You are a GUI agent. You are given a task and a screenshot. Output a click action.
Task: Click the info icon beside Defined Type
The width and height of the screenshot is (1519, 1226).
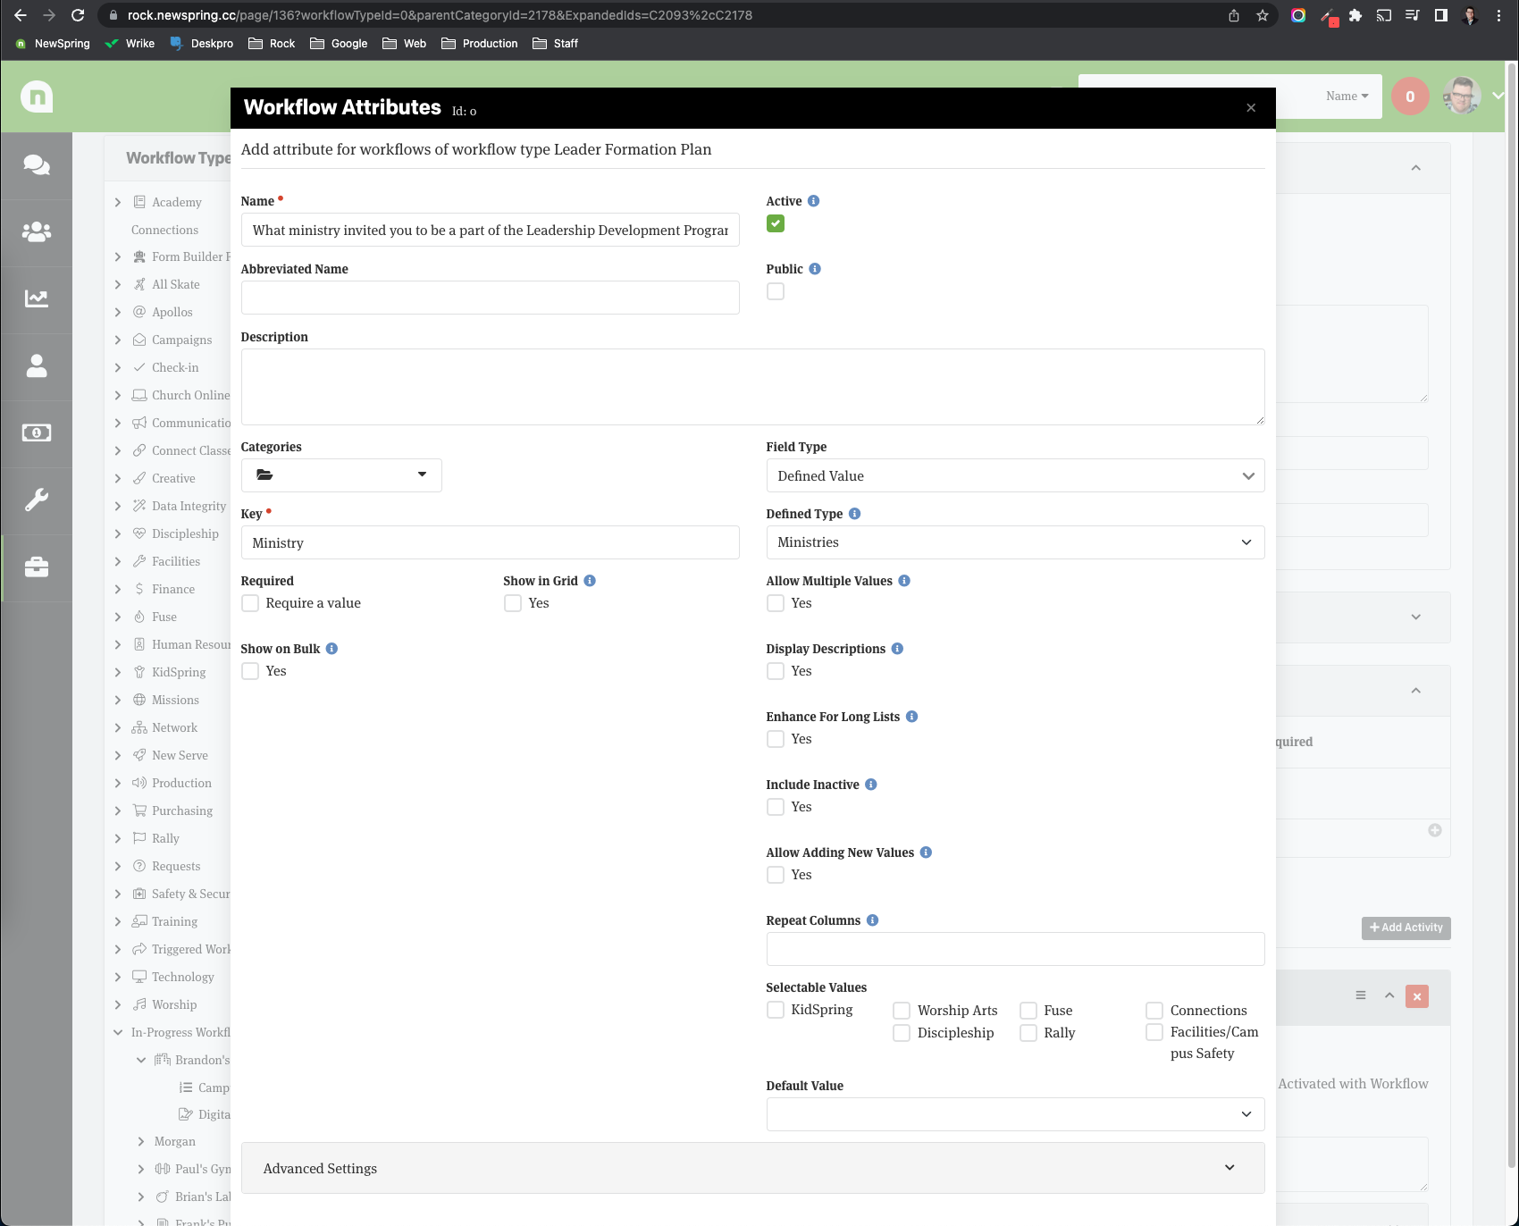click(x=854, y=514)
